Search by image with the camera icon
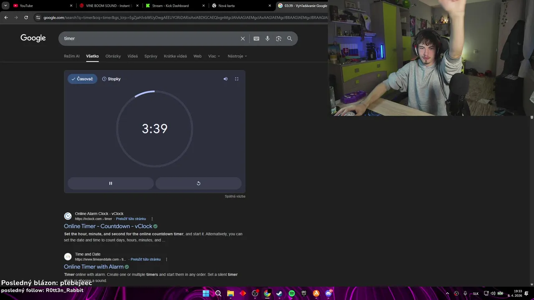This screenshot has width=534, height=300. [278, 38]
